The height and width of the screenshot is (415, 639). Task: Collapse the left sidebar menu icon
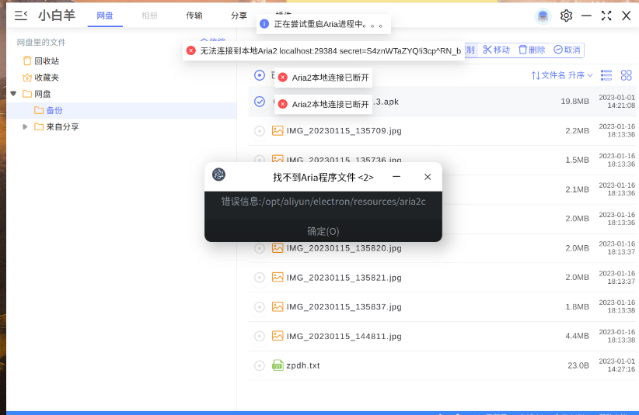point(21,16)
